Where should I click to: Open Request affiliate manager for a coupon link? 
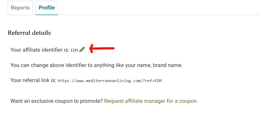pos(151,101)
